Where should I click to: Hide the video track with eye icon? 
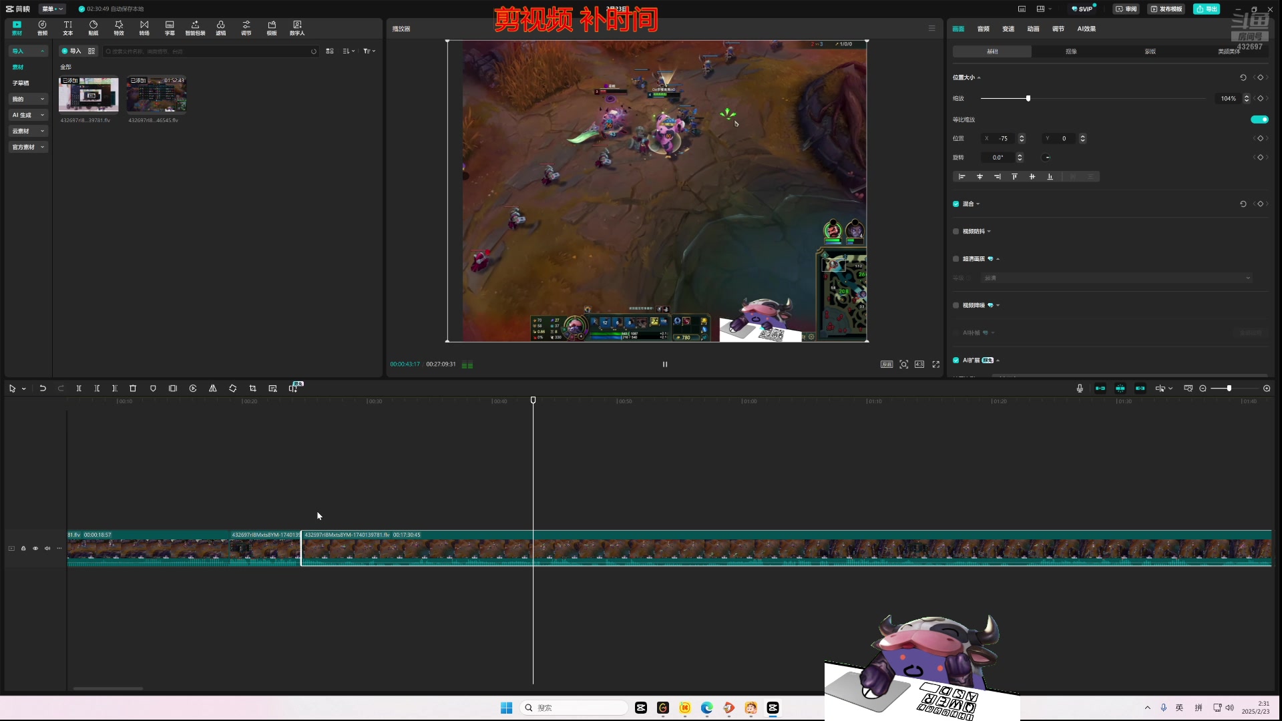point(35,549)
